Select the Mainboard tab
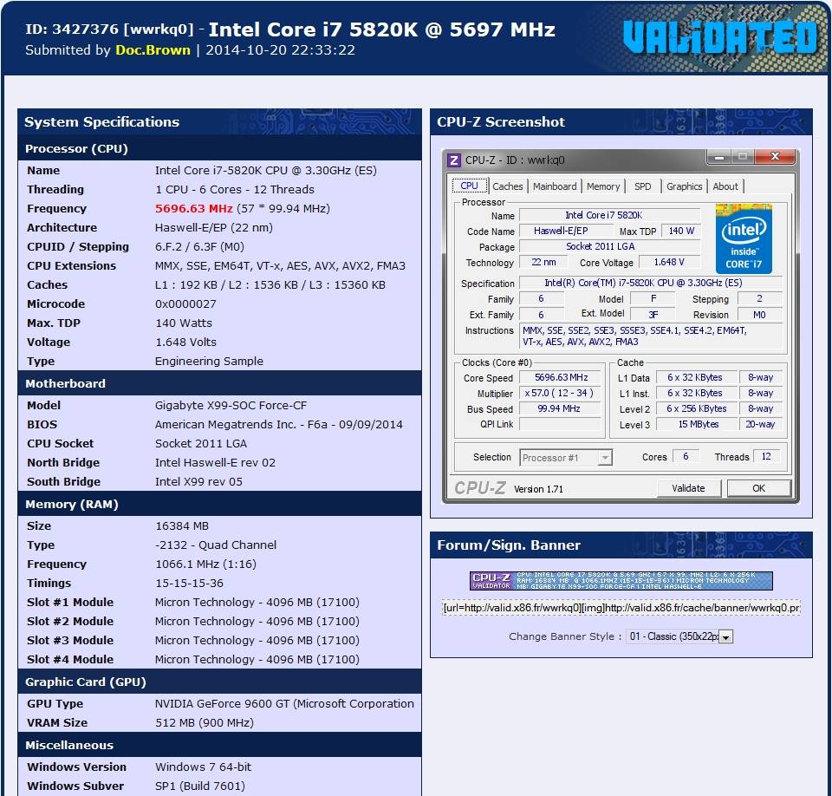Image resolution: width=832 pixels, height=796 pixels. click(x=555, y=186)
